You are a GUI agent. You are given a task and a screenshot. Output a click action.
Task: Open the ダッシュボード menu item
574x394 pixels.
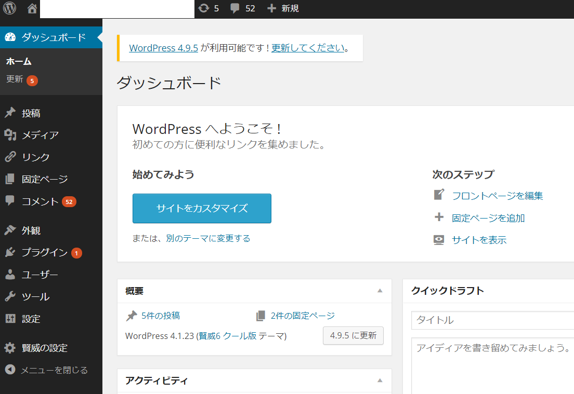(51, 37)
